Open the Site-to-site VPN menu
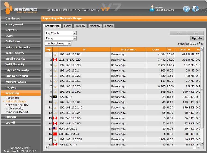The image size is (207, 153). pos(21,76)
